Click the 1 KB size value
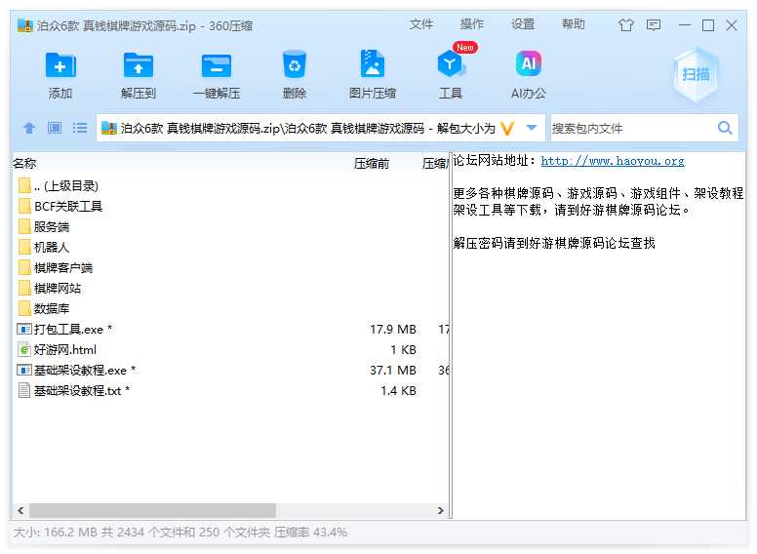 403,349
